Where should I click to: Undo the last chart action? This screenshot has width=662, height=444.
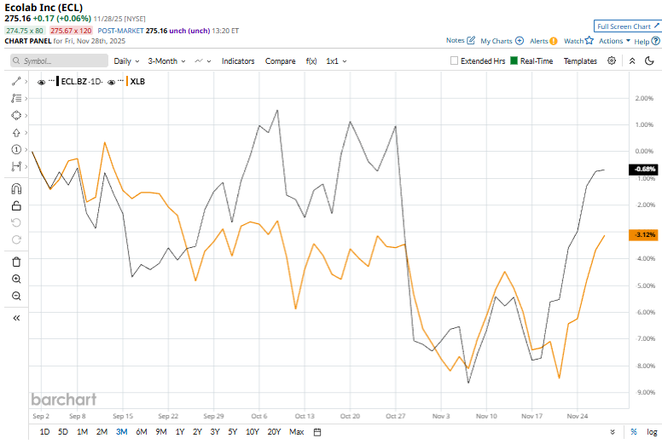(16, 222)
